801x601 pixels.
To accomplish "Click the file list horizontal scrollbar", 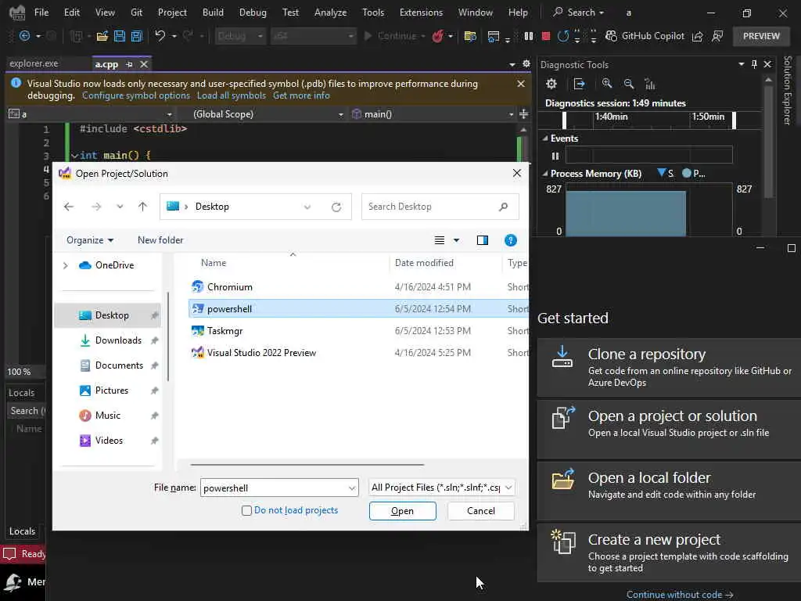I will [x=307, y=465].
